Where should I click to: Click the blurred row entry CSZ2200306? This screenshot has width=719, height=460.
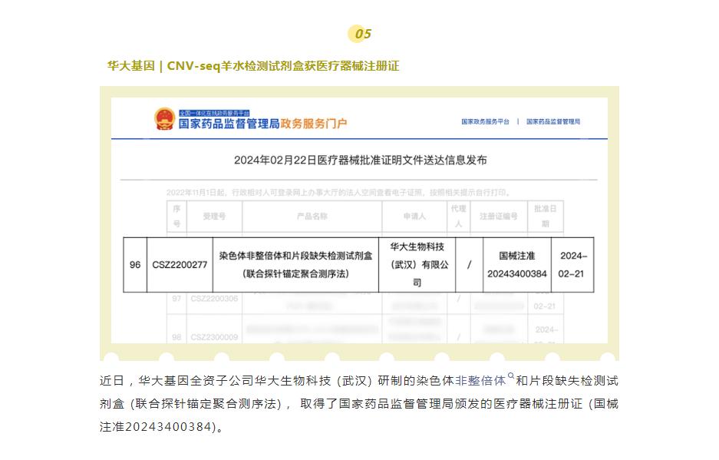pos(214,299)
